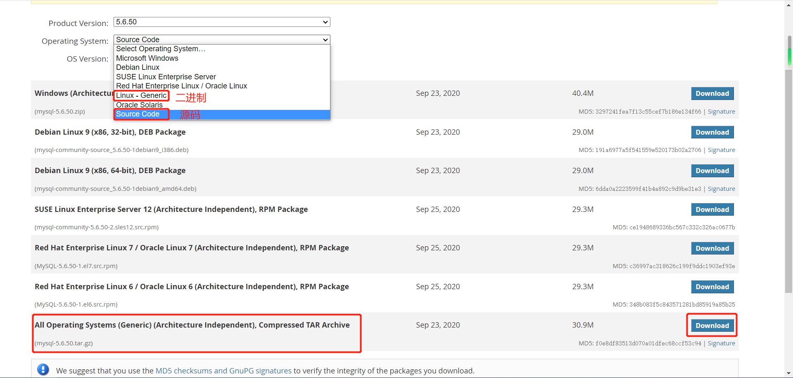Open the Signature link for mysql-5.6.50.zip
Viewport: 793px width, 378px height.
tap(721, 112)
